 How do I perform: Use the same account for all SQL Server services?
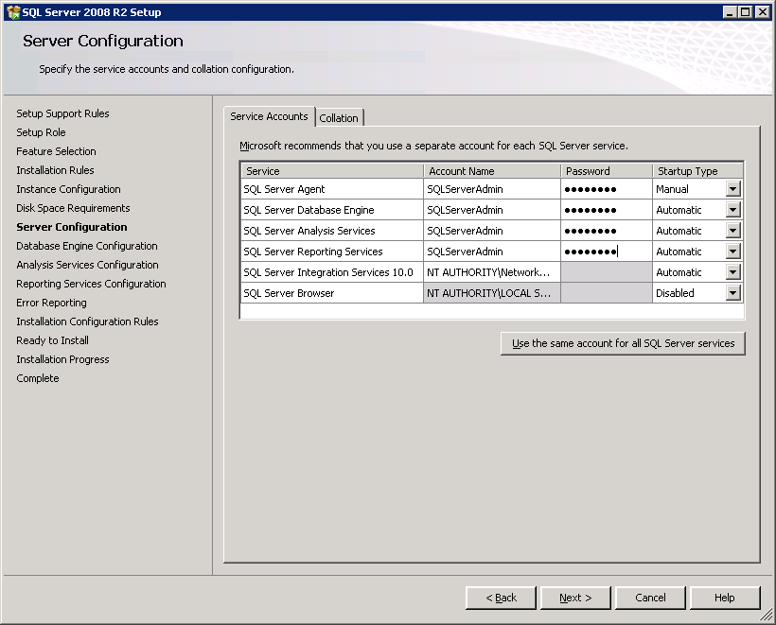coord(623,343)
